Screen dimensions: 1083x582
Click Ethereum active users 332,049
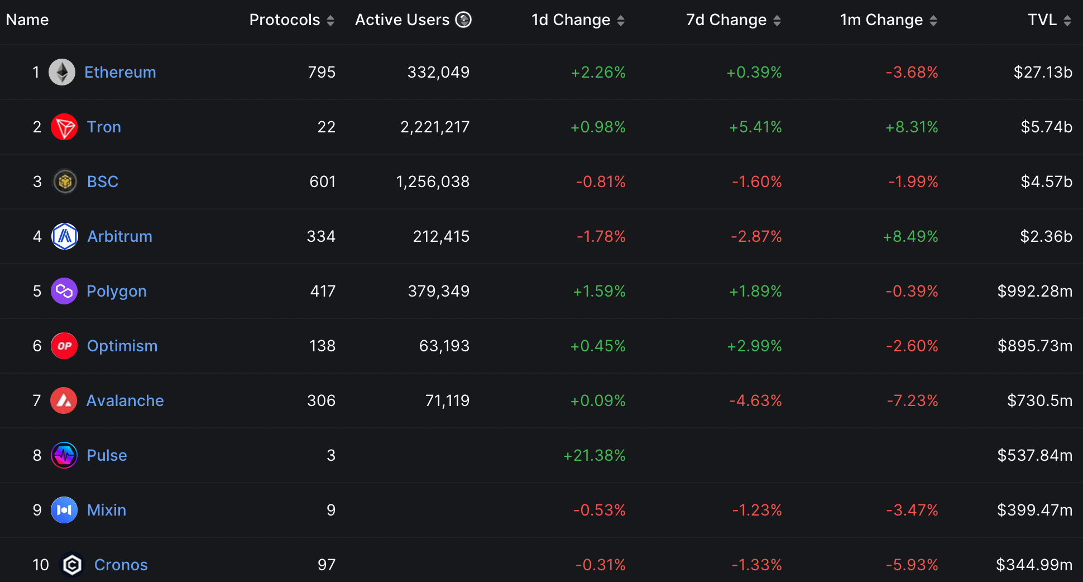pos(438,72)
